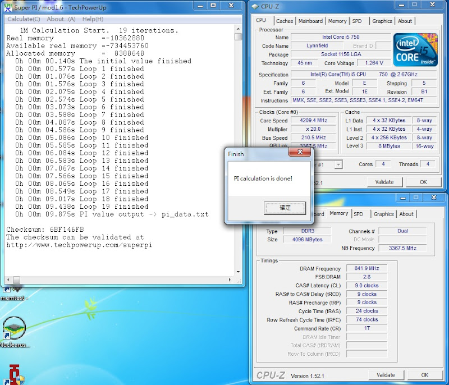Minimize the Super PI window
This screenshot has width=449, height=385.
click(200, 6)
